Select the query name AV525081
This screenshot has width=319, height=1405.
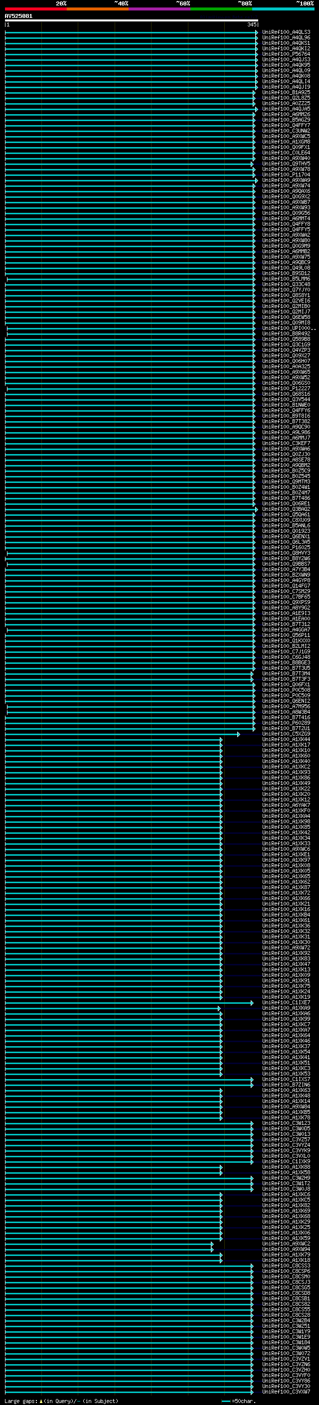tap(18, 16)
